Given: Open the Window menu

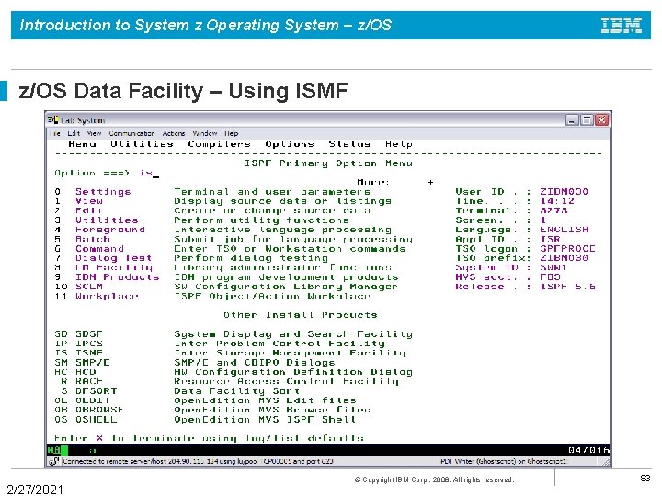Looking at the screenshot, I should point(205,133).
